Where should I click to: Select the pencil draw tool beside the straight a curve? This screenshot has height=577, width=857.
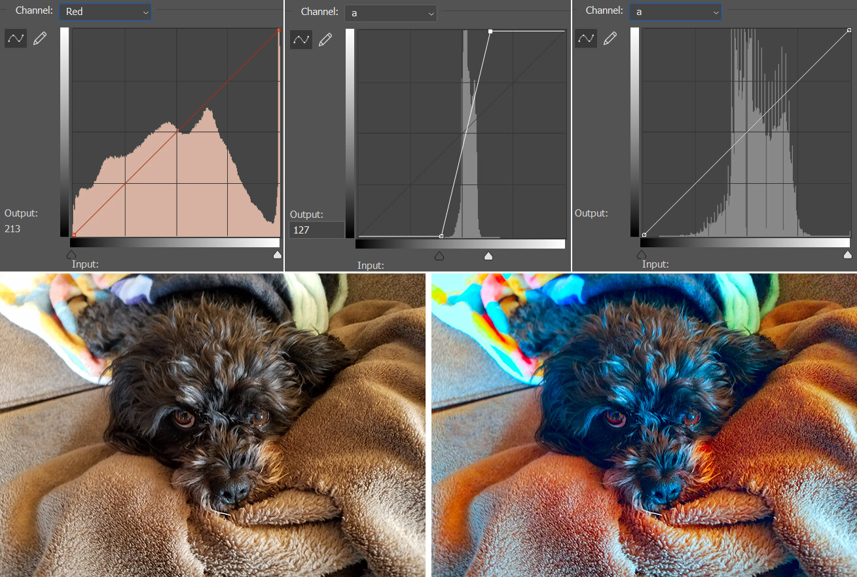(610, 39)
